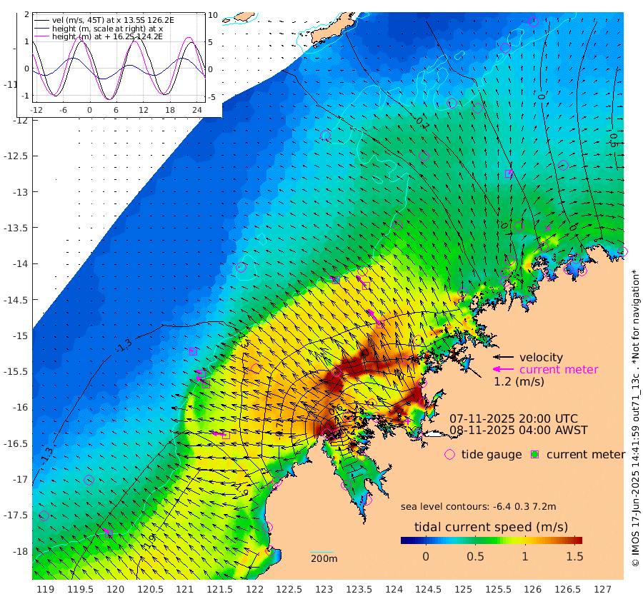The image size is (643, 604).
Task: Click the '-1.3' contour label near 15S
Action: pyautogui.click(x=123, y=345)
